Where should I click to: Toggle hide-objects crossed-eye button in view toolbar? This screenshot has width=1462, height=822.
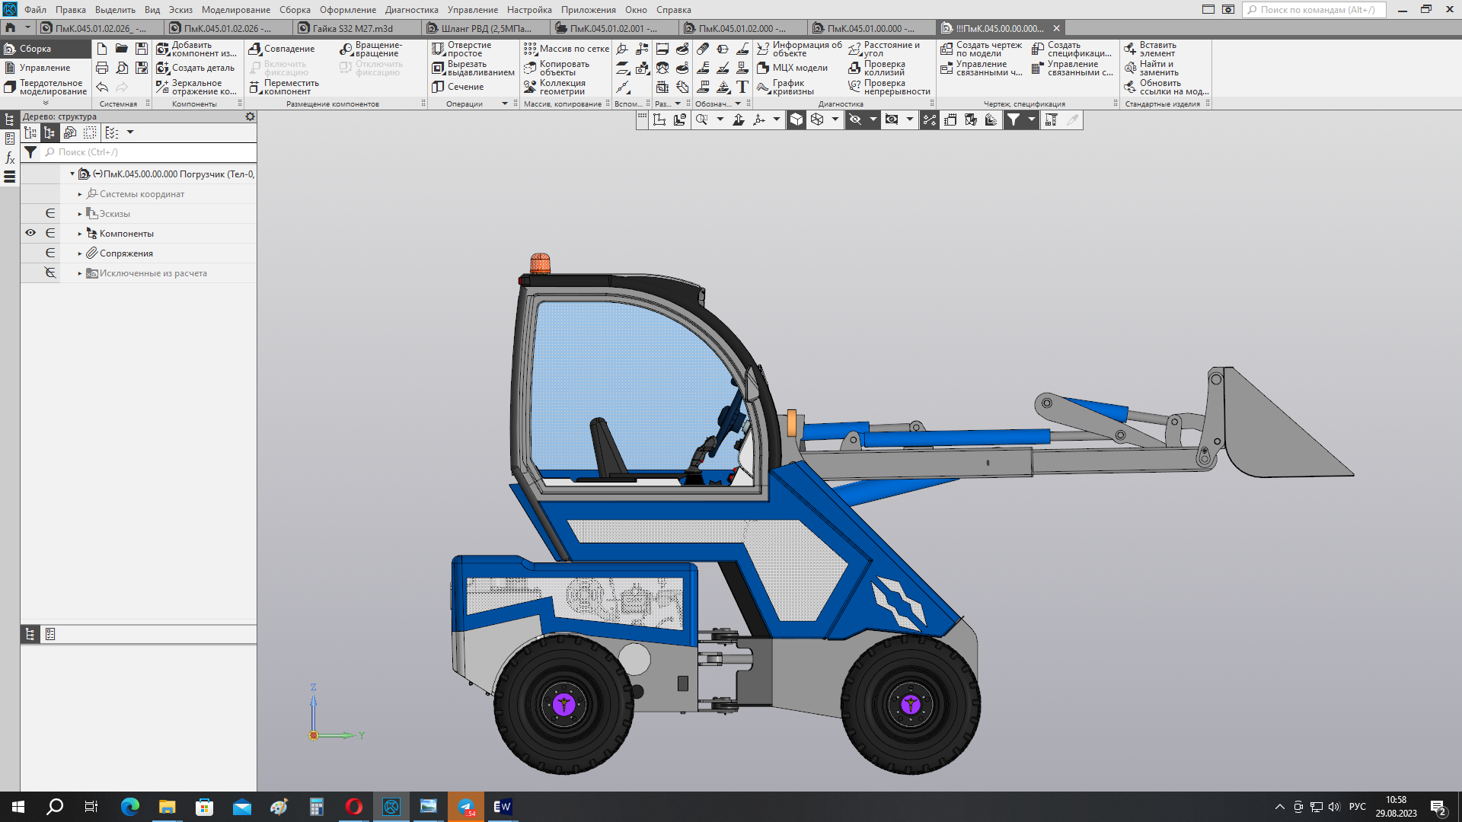(x=855, y=119)
